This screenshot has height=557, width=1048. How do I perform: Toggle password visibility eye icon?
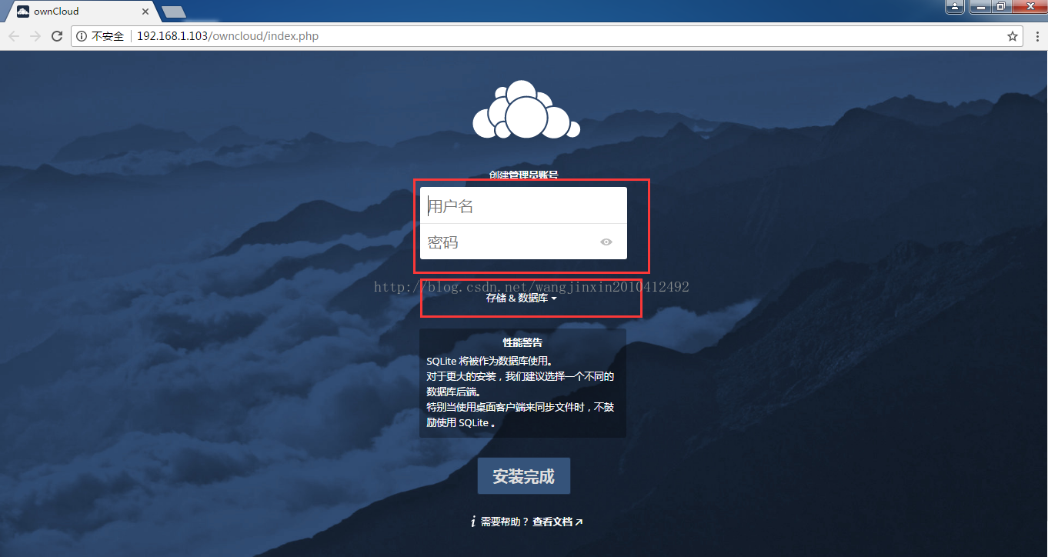pos(606,242)
